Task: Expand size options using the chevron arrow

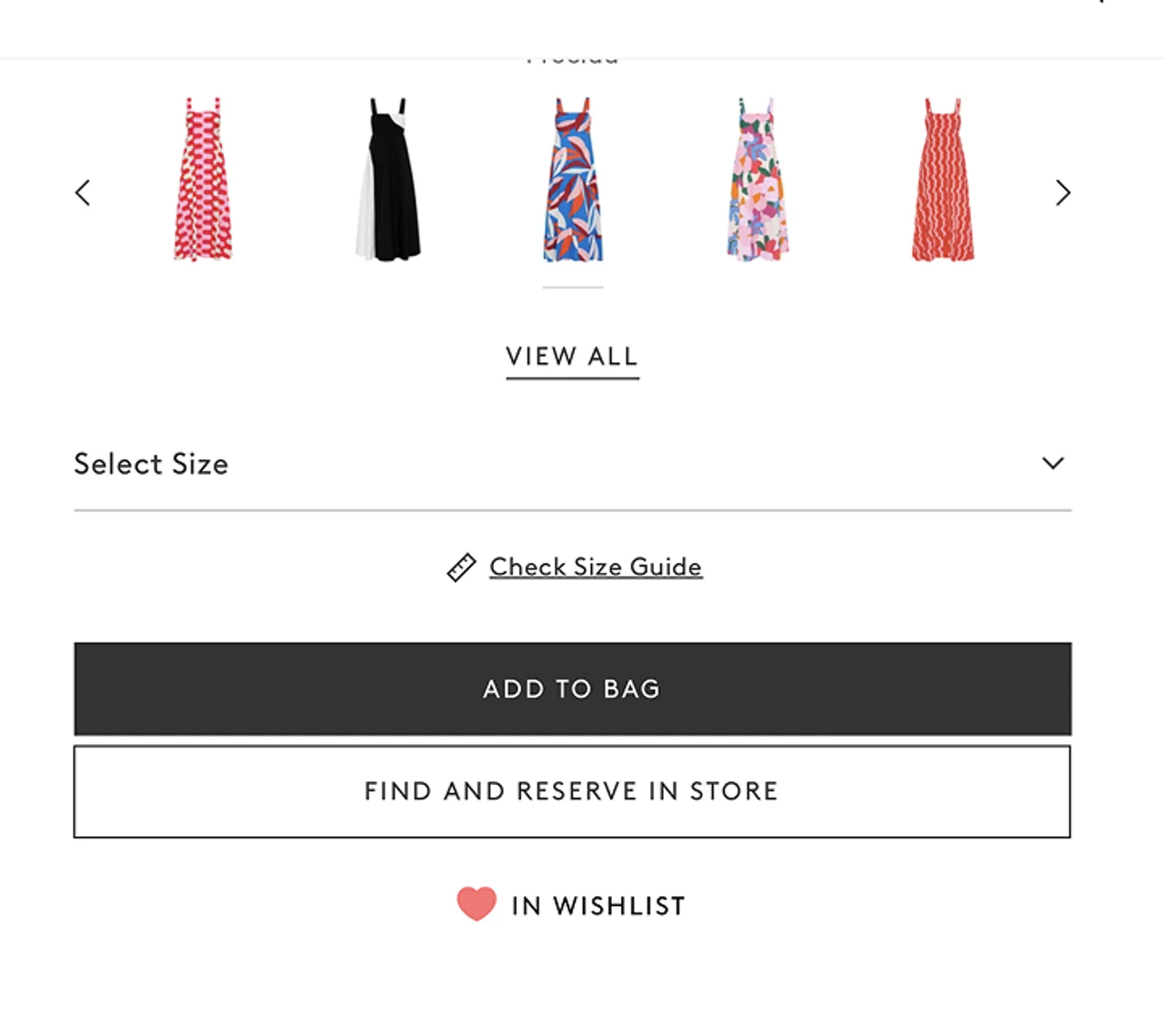Action: click(x=1053, y=464)
